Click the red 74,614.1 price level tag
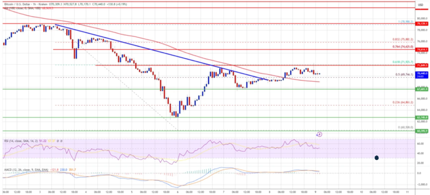 pos(421,49)
